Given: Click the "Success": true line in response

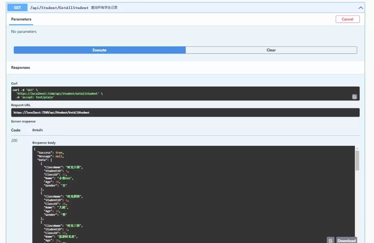Looking at the screenshot, I should pos(51,153).
